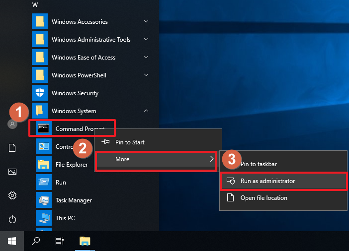Open the Run app icon
Screen dimensions: 349x251
coord(44,182)
